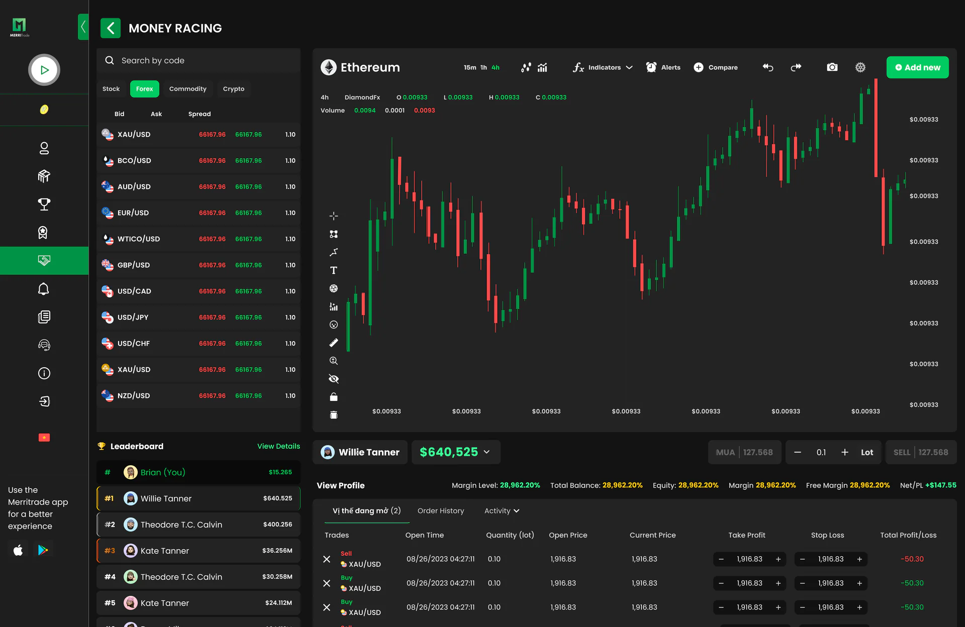
Task: Open the notifications bell sidebar icon
Action: point(44,289)
